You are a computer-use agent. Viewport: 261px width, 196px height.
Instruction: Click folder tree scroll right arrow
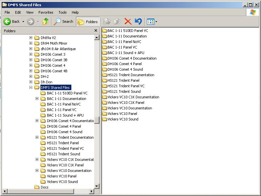(91, 191)
